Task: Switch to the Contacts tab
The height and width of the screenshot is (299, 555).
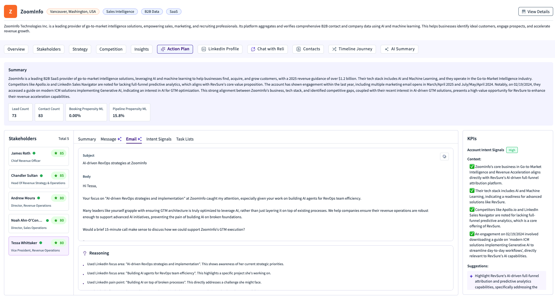Action: [x=308, y=49]
